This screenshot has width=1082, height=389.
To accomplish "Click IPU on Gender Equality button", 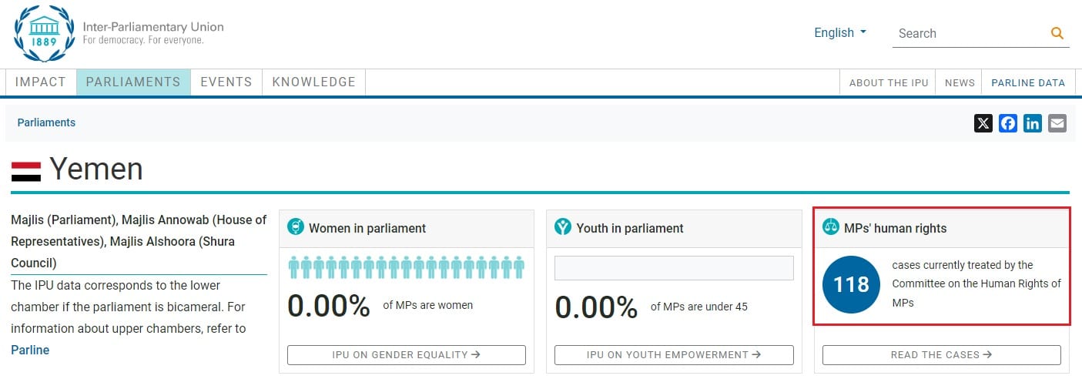I will coord(406,355).
